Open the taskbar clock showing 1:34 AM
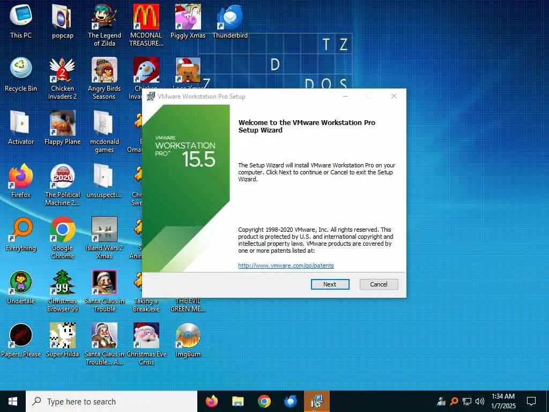This screenshot has height=412, width=549. pyautogui.click(x=503, y=401)
